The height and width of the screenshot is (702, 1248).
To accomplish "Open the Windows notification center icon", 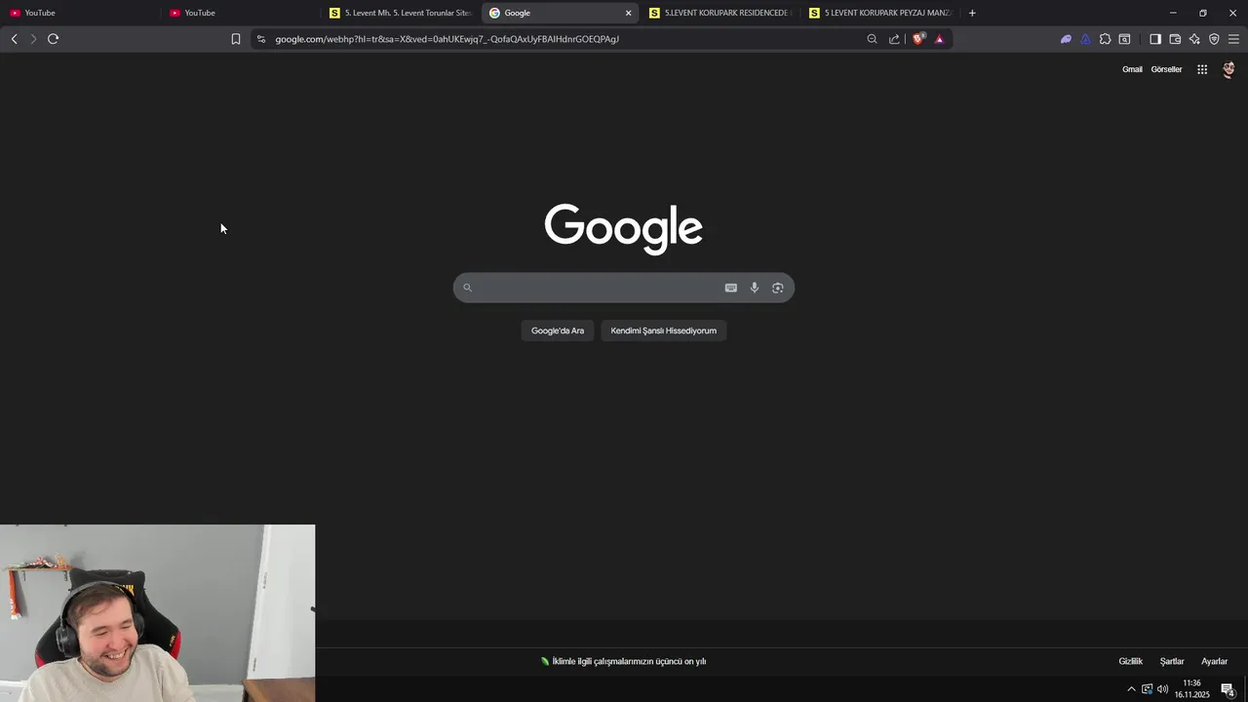I will pyautogui.click(x=1228, y=689).
